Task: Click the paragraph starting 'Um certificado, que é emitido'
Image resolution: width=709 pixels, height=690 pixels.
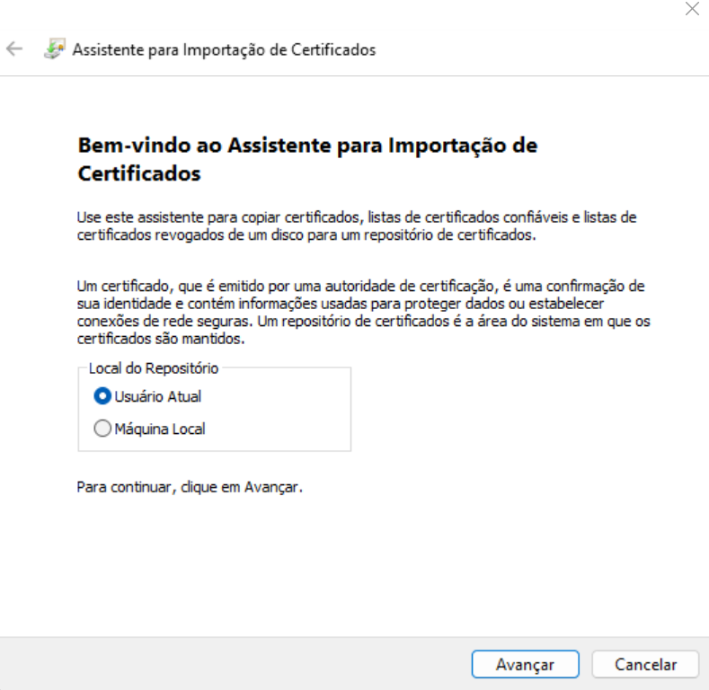Action: (363, 312)
